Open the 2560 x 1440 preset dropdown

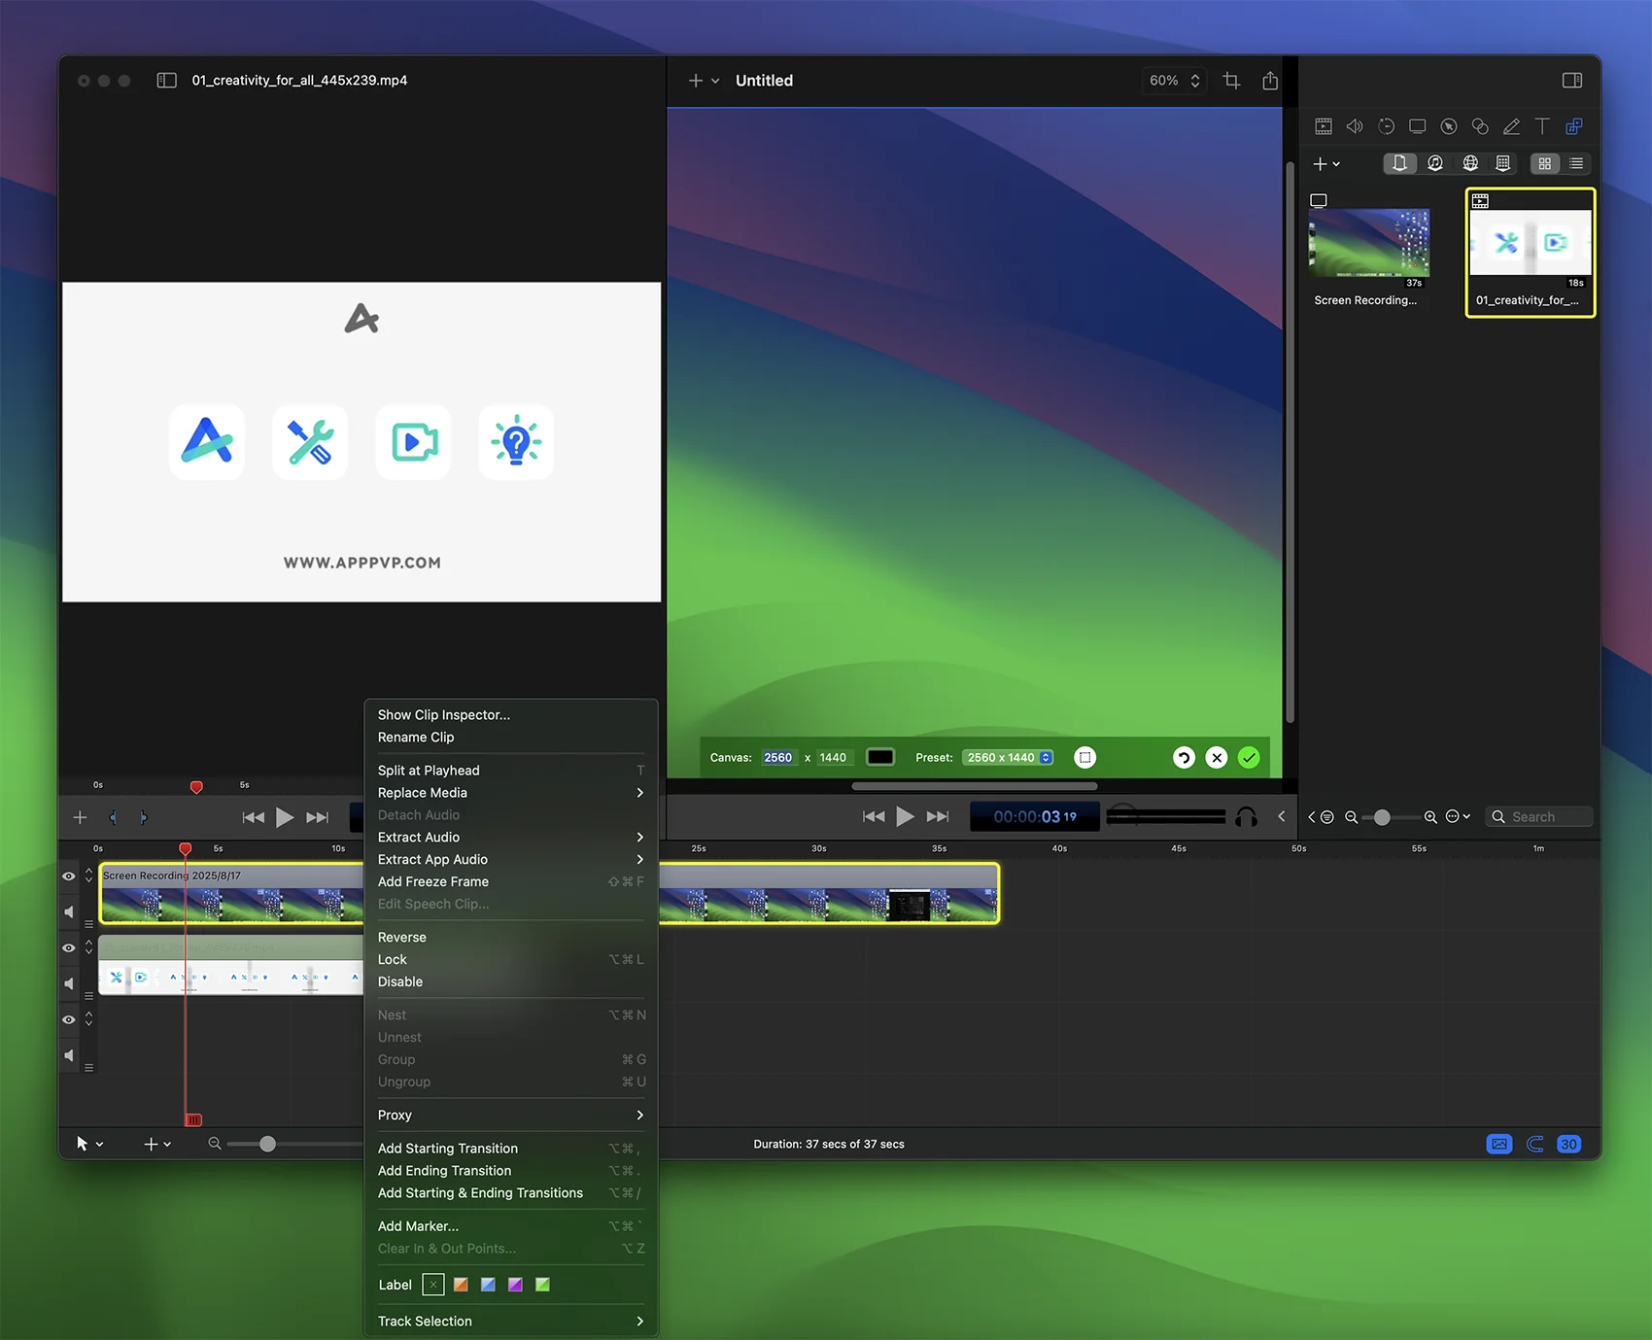click(x=1008, y=758)
